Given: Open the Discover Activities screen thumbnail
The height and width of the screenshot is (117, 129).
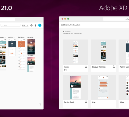Looking at the screenshot, I should pos(103,52).
